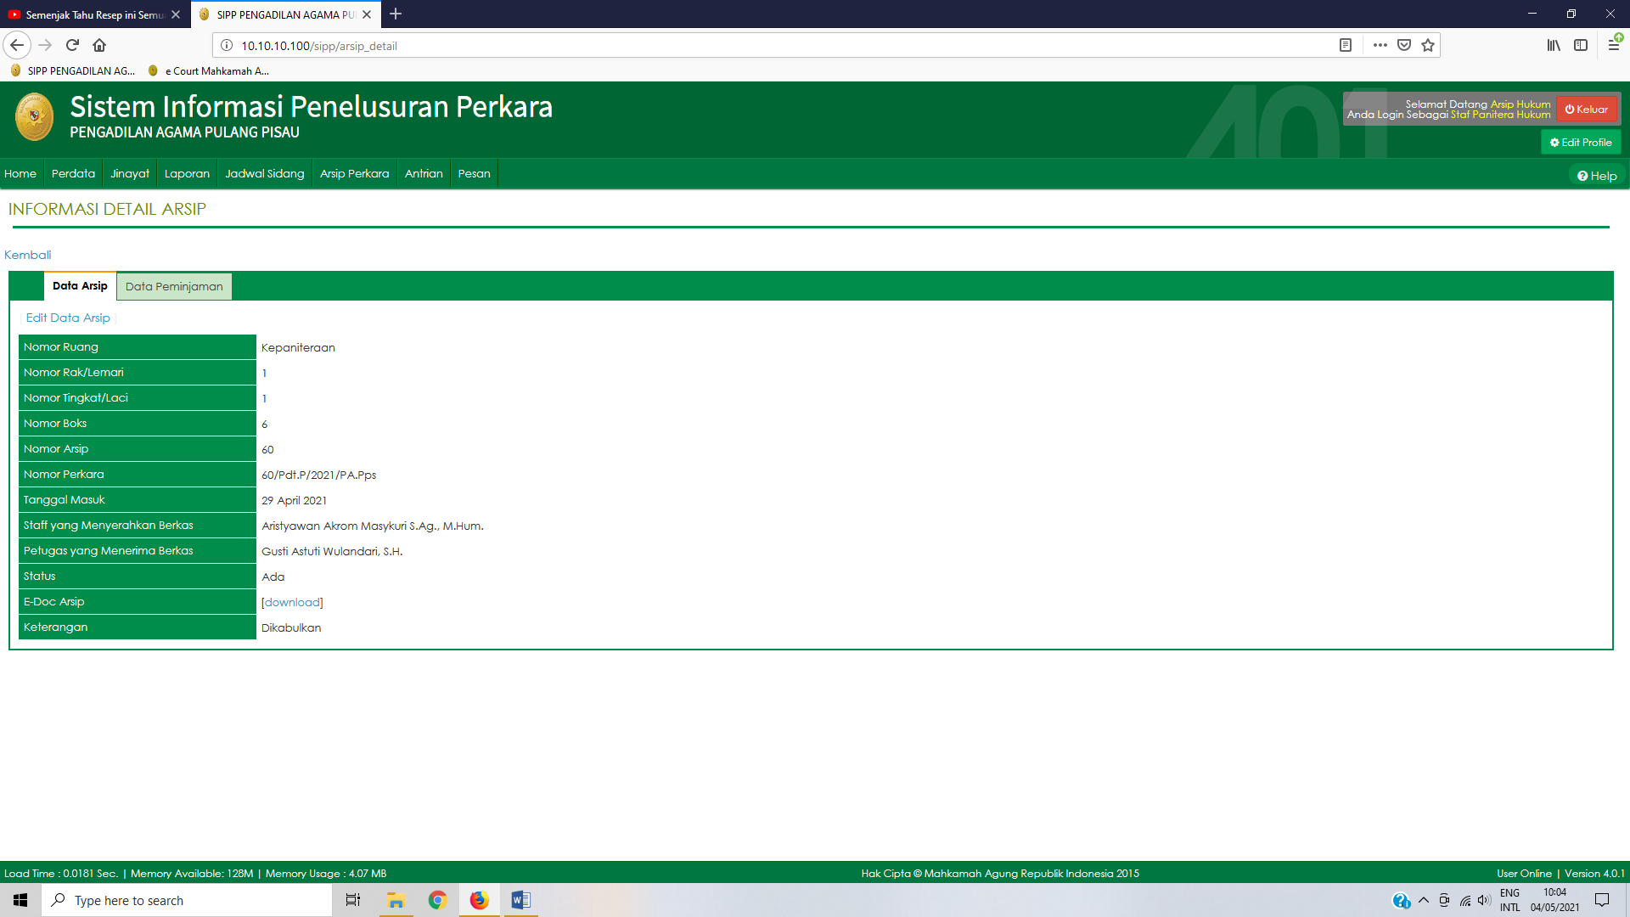Open Jadwal Sidang menu
Screen dimensions: 1630x917
264,173
